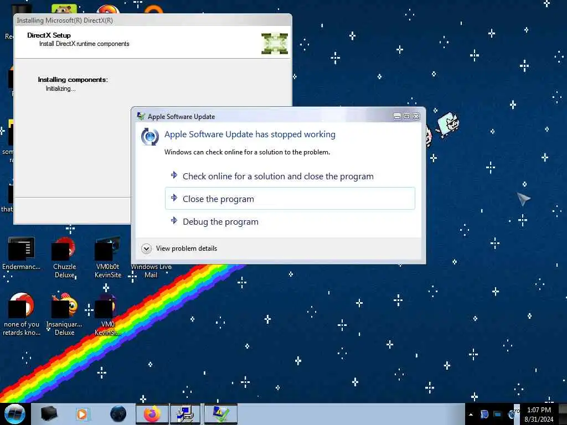Screen dimensions: 567x425
Task: Expand View problem details chevron
Action: pos(146,248)
